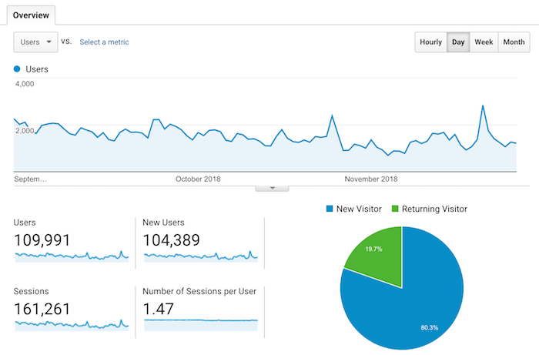Switch chart granularity to Week
This screenshot has height=355, width=539.
484,42
